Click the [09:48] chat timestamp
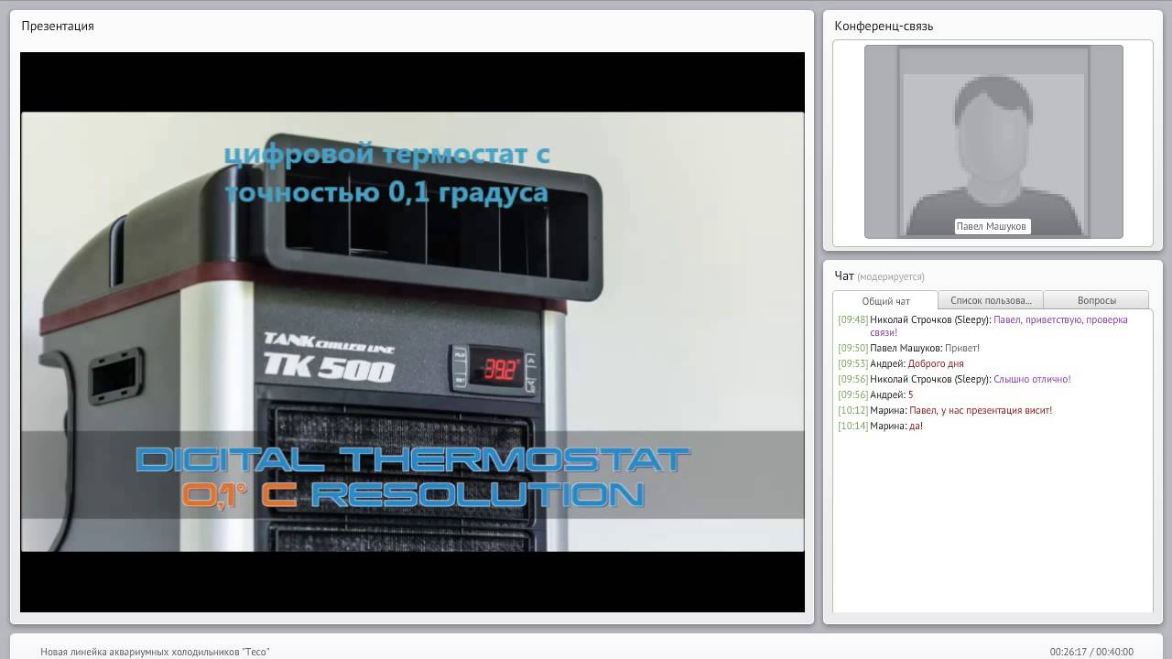The width and height of the screenshot is (1172, 659). click(852, 319)
